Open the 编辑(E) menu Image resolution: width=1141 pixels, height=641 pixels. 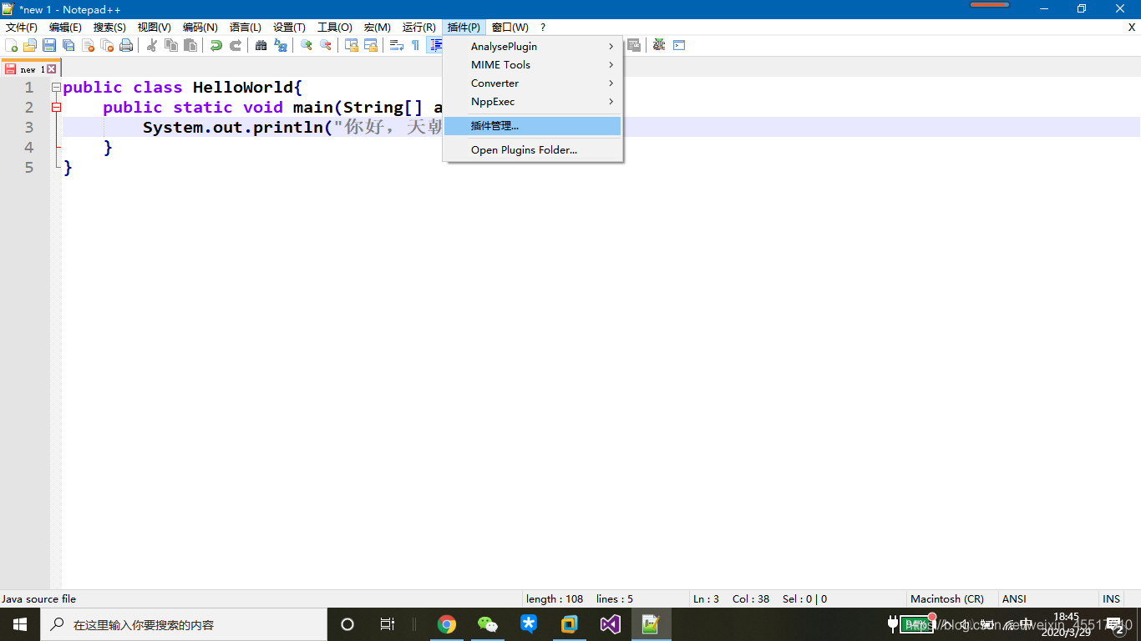pyautogui.click(x=65, y=28)
